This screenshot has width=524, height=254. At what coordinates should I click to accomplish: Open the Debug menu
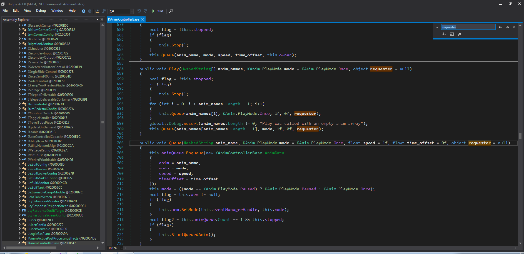[41, 10]
